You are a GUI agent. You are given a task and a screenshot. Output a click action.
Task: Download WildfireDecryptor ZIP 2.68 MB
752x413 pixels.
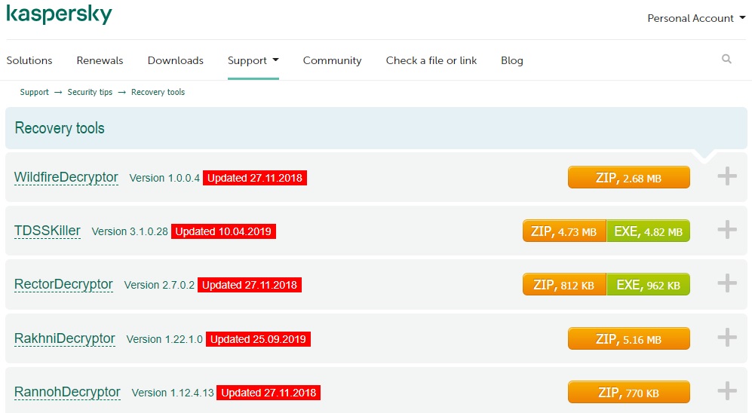[629, 177]
